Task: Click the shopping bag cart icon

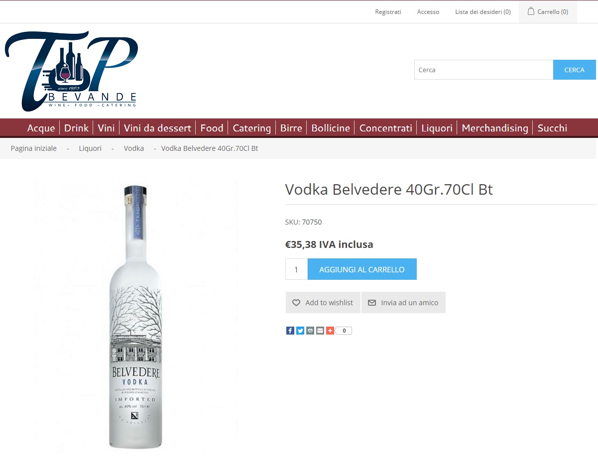Action: [x=531, y=11]
